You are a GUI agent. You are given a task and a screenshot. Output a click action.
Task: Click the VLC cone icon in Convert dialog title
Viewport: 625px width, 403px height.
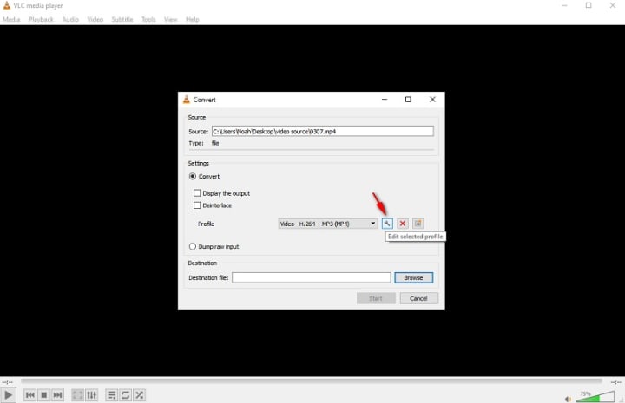pyautogui.click(x=186, y=100)
